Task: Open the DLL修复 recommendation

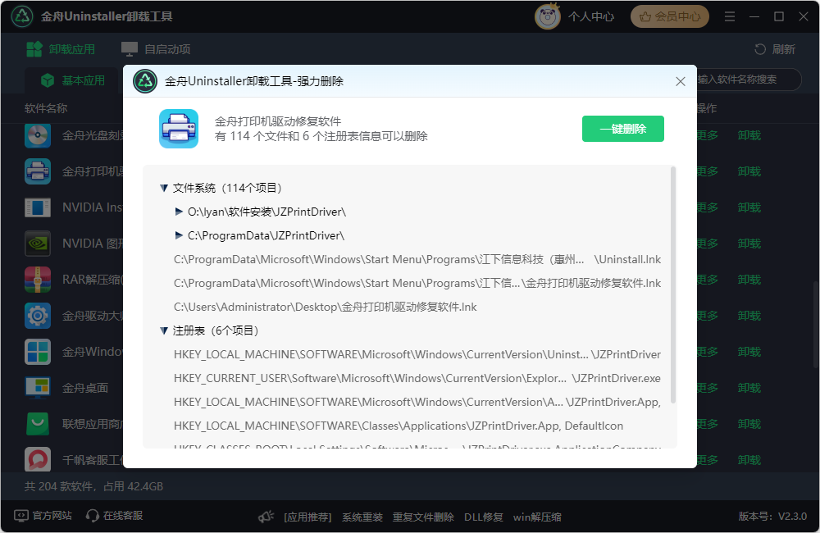Action: click(x=484, y=517)
